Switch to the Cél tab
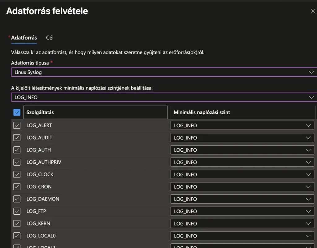This screenshot has height=248, width=317. pyautogui.click(x=50, y=38)
